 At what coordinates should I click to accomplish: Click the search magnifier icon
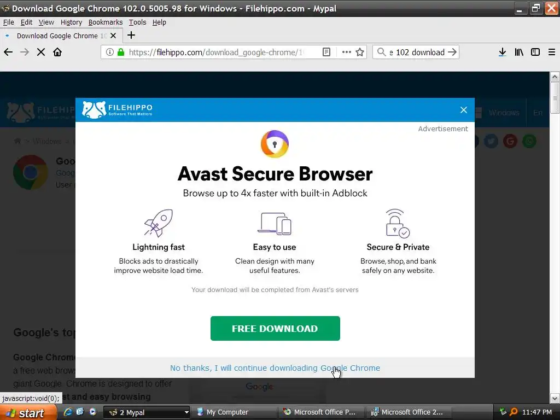tap(381, 52)
